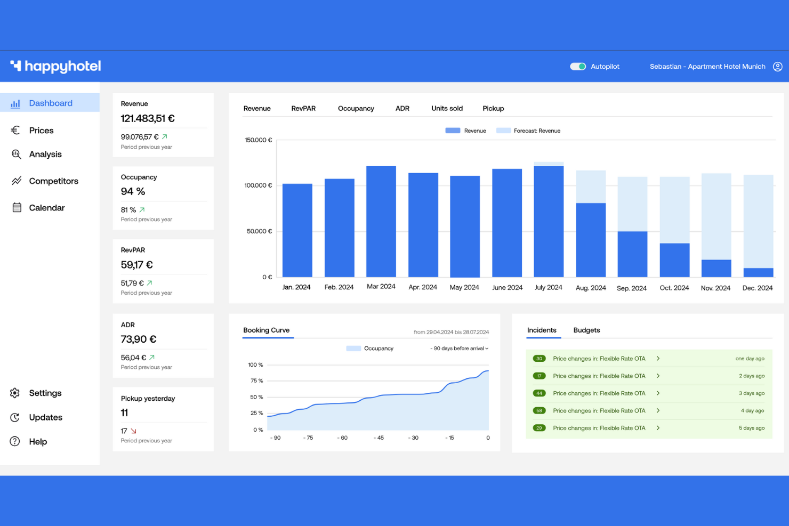Image resolution: width=789 pixels, height=526 pixels.
Task: Toggle the Revenue legend item
Action: [x=465, y=131]
